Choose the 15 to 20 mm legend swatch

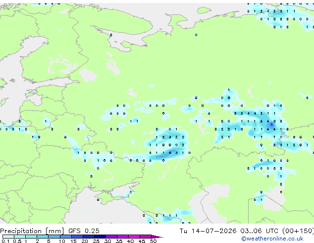[x=77, y=237]
